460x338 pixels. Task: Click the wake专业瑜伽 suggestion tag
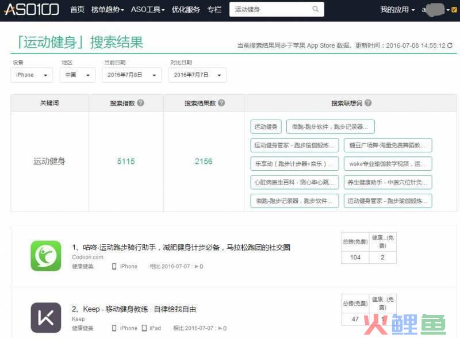[x=388, y=164]
